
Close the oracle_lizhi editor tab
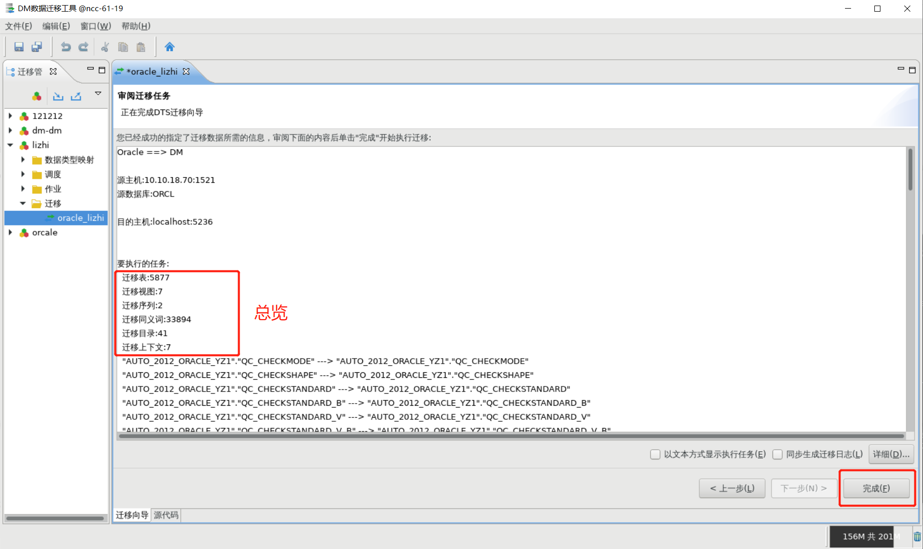click(x=186, y=71)
